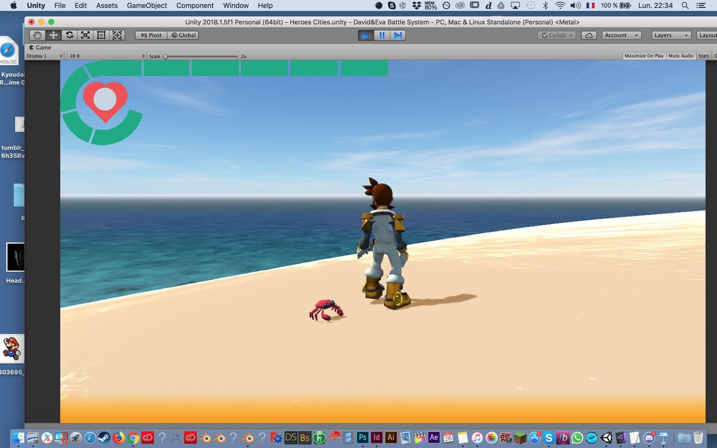This screenshot has width=717, height=448.
Task: Open Spotlight search in menu bar
Action: click(685, 6)
